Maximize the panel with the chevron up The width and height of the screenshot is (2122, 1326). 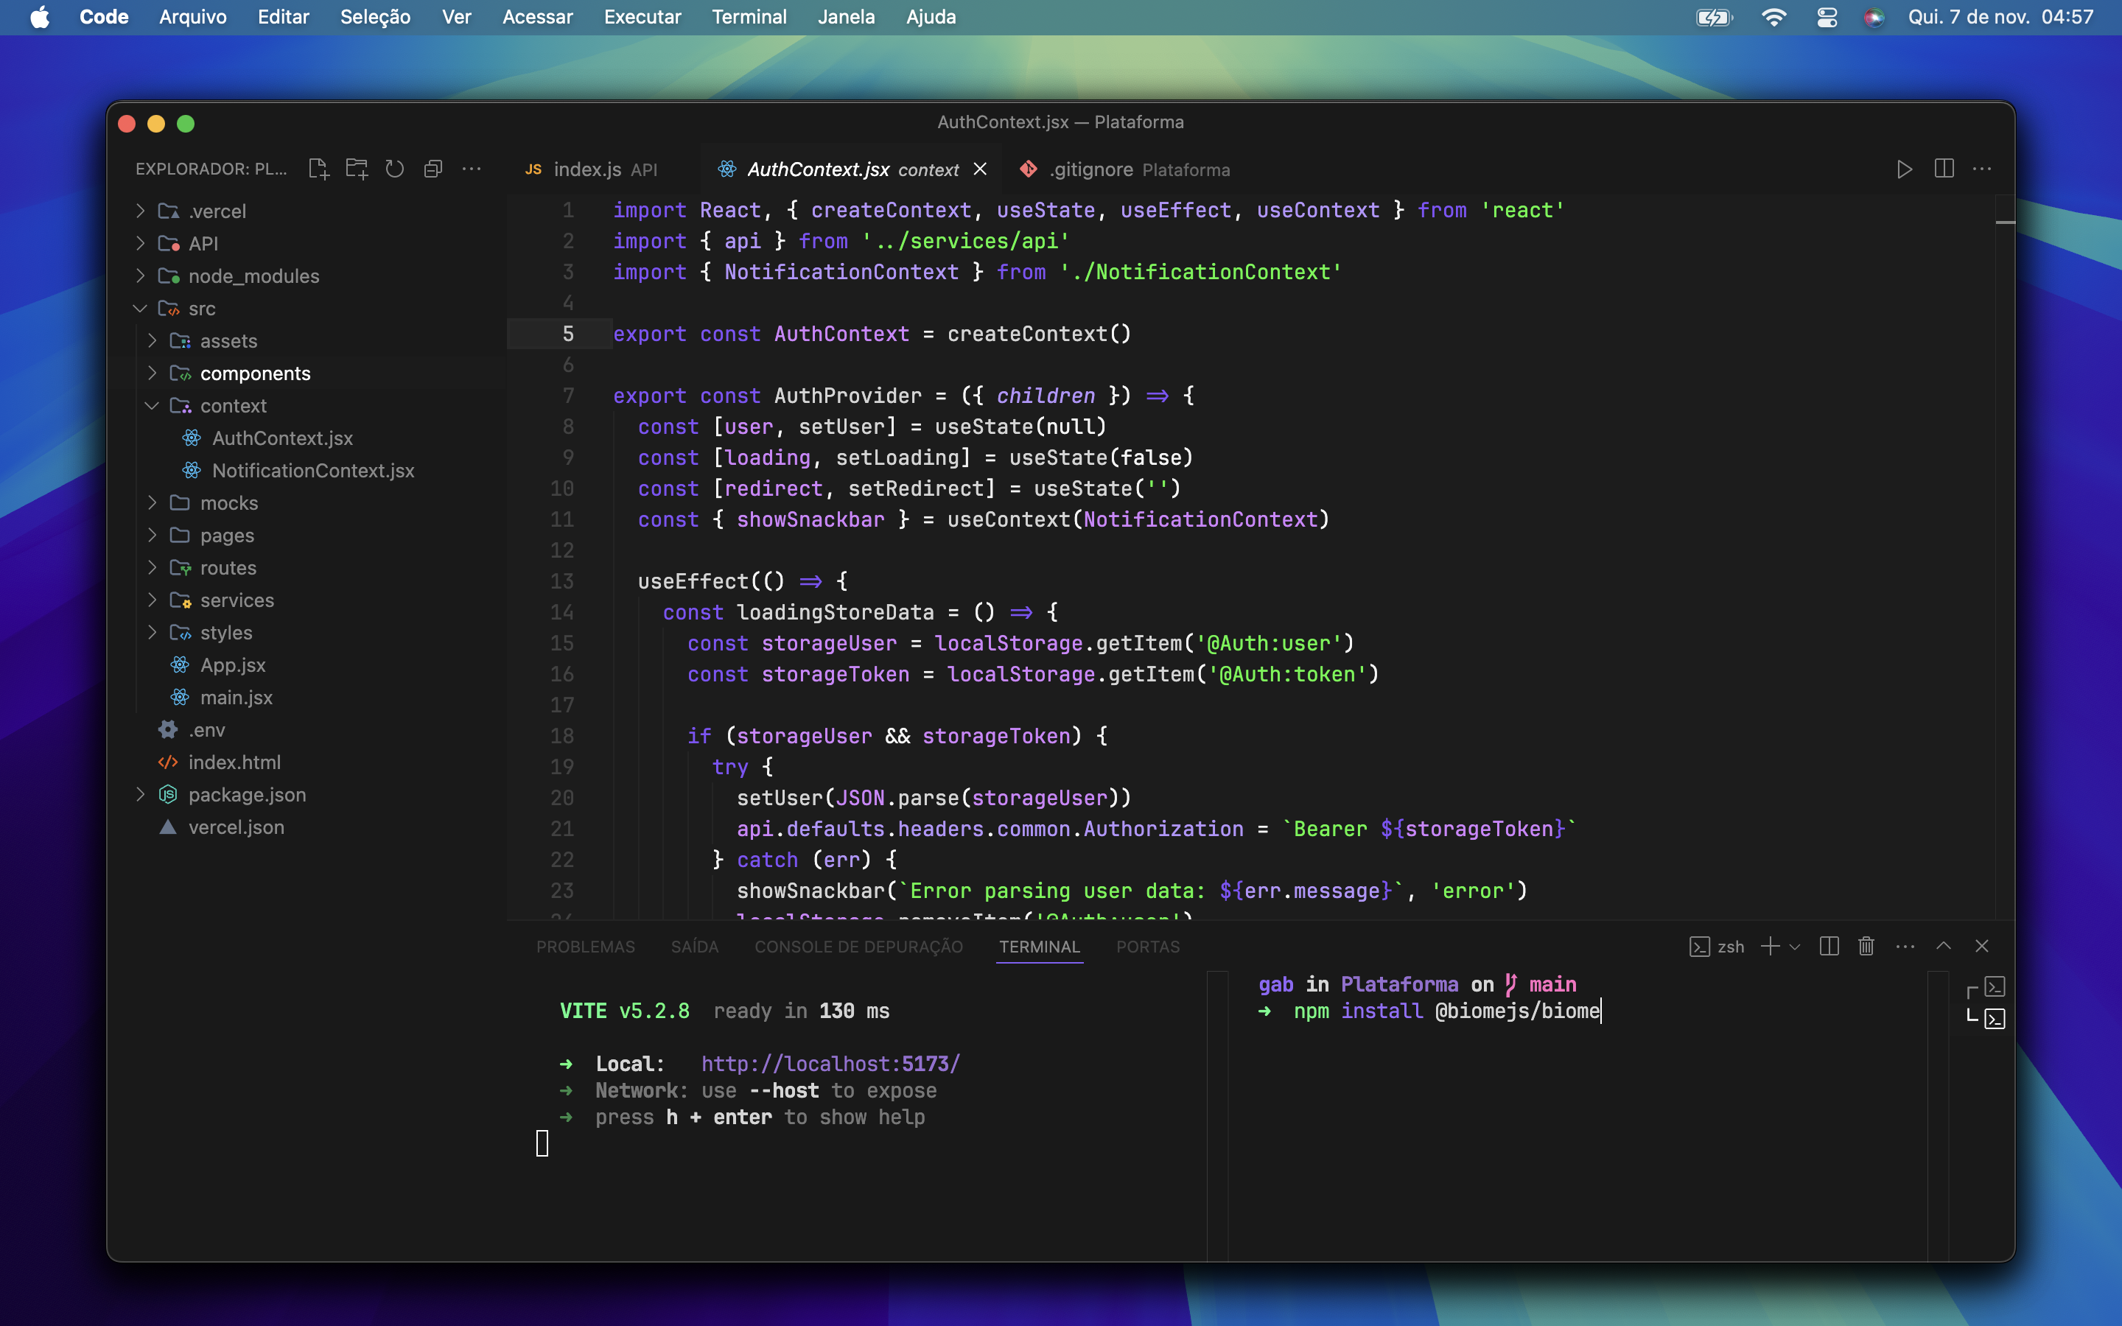(x=1944, y=947)
